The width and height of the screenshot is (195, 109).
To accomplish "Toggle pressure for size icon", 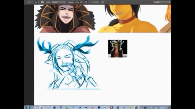I will tap(102, 2).
